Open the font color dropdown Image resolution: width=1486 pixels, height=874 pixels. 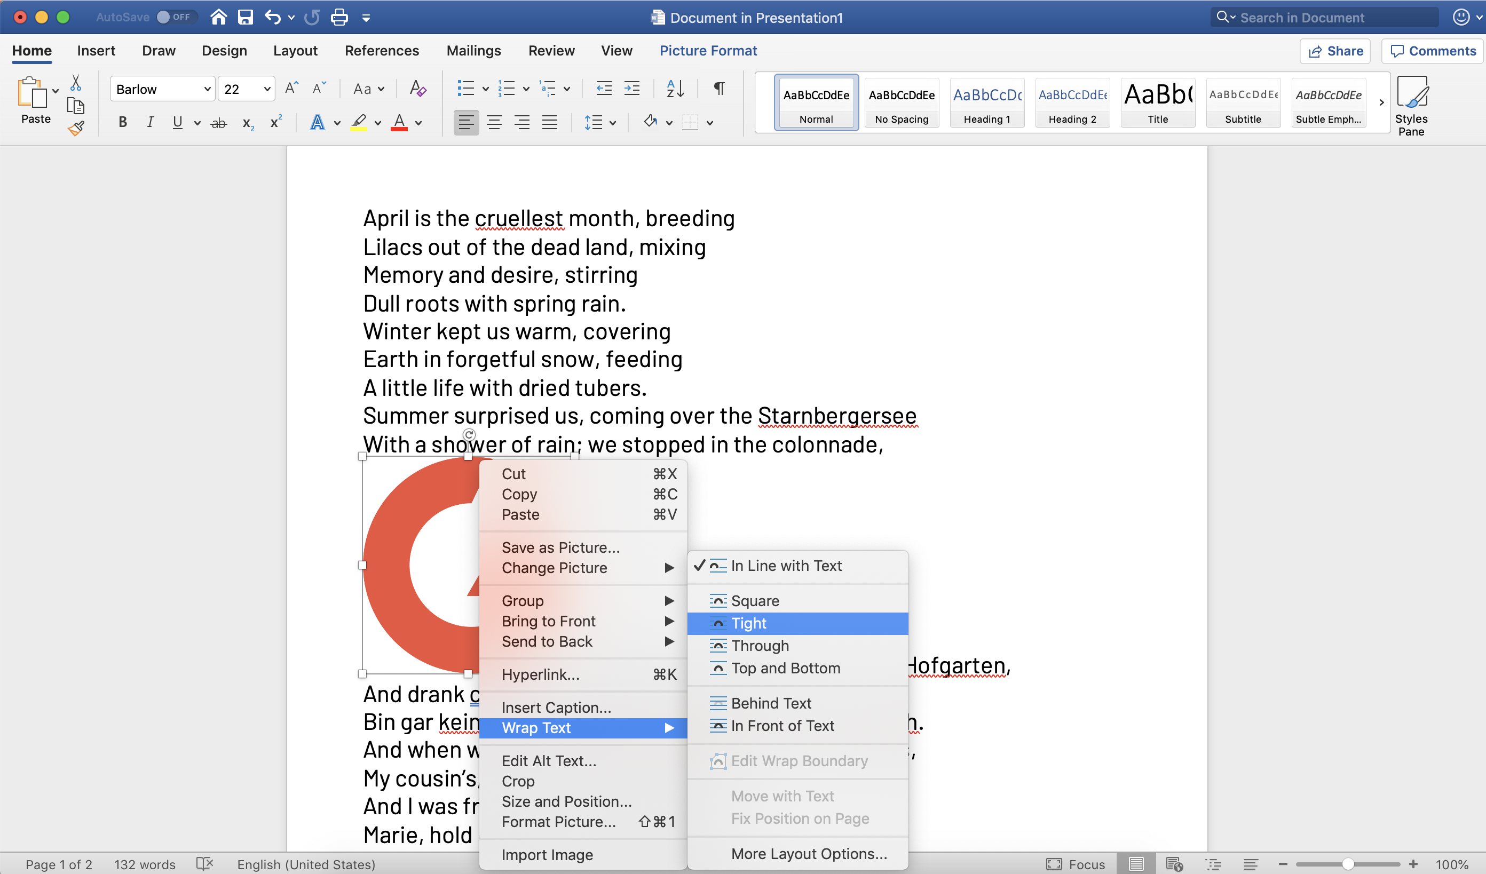click(x=417, y=122)
